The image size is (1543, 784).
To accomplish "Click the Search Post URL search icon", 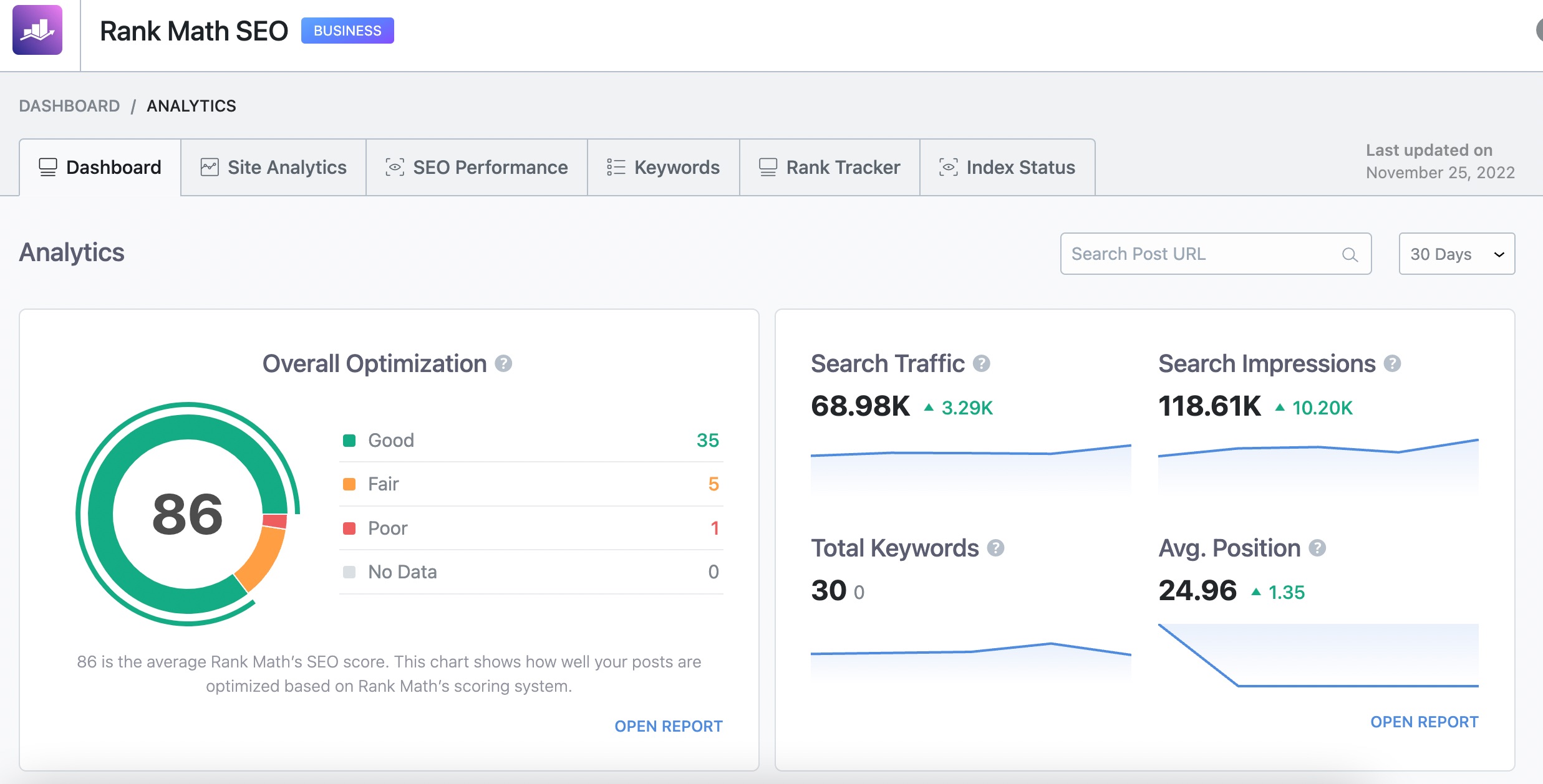I will point(1351,254).
